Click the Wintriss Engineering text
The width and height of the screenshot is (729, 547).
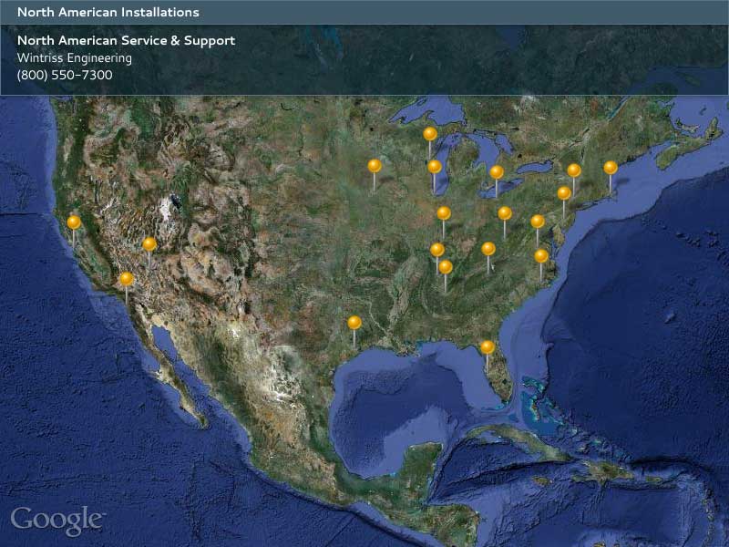(x=75, y=58)
